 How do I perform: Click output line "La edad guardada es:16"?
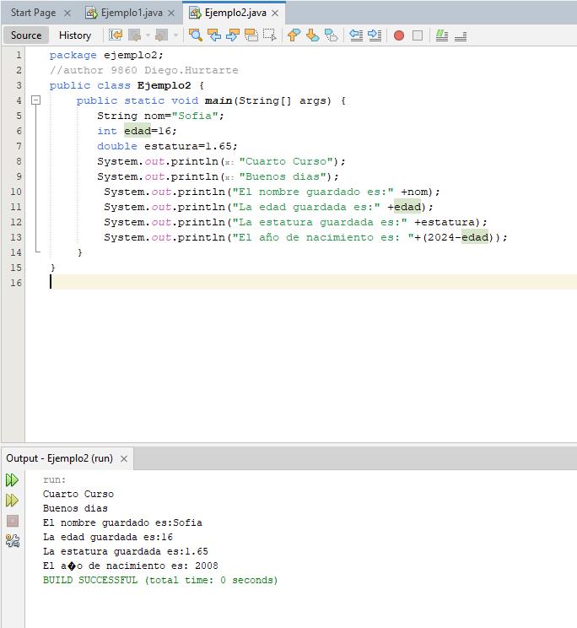click(108, 537)
